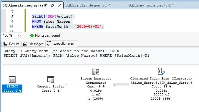Viewport: 199px width, 112px height.
Task: Select the Stream Aggregate operator icon
Action: pos(96,72)
